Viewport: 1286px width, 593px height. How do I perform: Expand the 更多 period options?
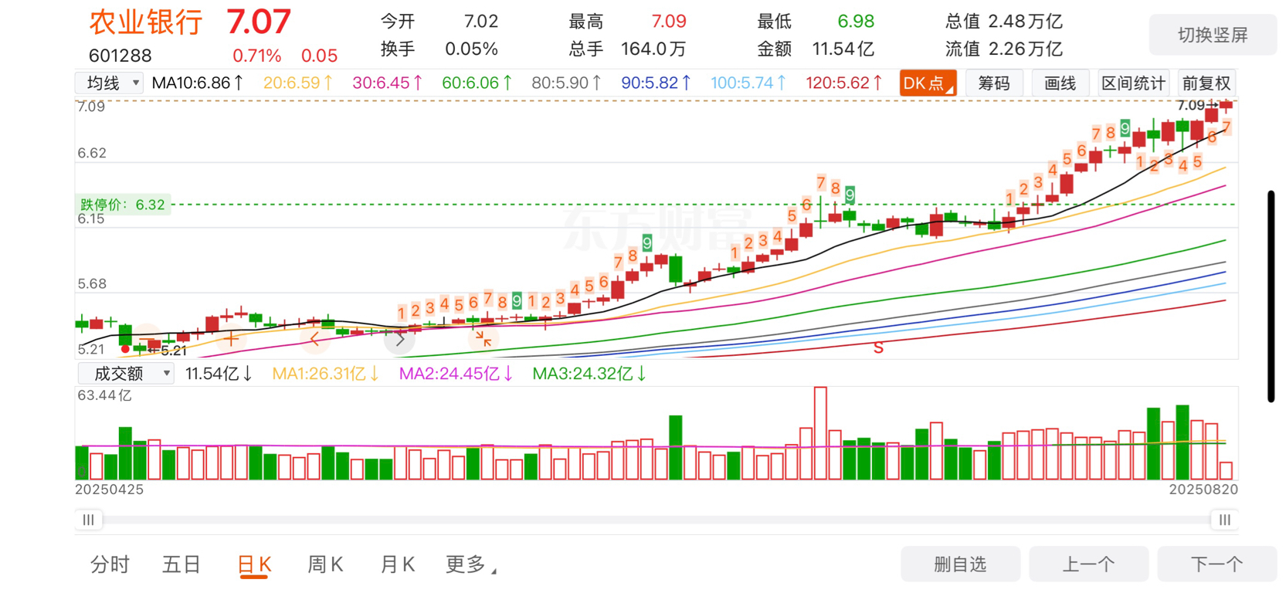tap(470, 564)
